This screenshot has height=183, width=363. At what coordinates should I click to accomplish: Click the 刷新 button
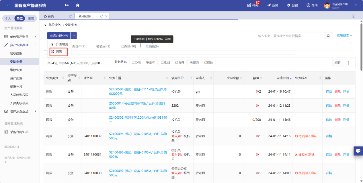[x=337, y=63]
